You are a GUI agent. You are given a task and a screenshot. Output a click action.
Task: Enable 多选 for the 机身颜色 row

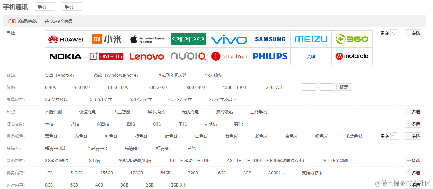[x=413, y=136]
